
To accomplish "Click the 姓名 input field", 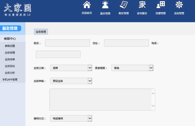I will (x=67, y=43).
